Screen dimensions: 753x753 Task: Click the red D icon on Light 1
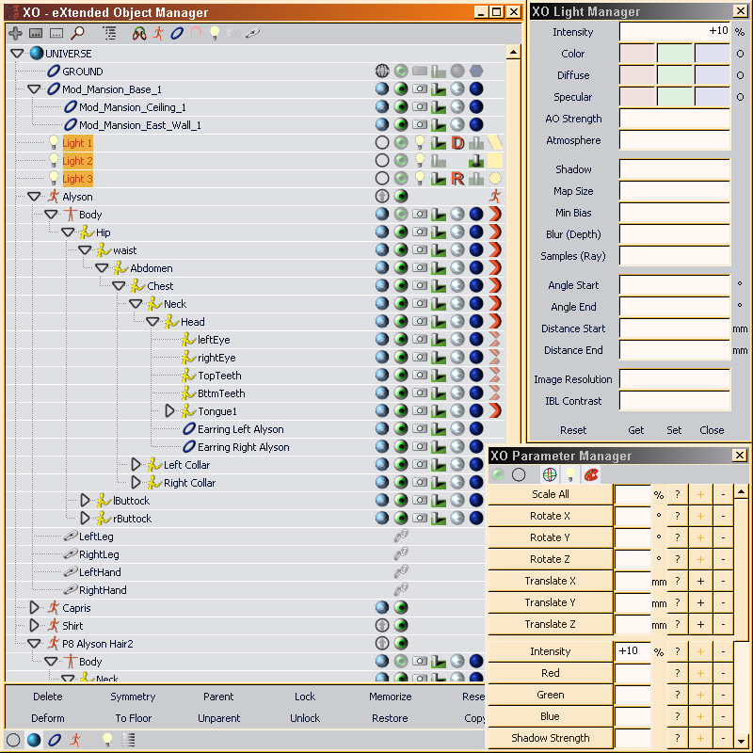coord(457,143)
